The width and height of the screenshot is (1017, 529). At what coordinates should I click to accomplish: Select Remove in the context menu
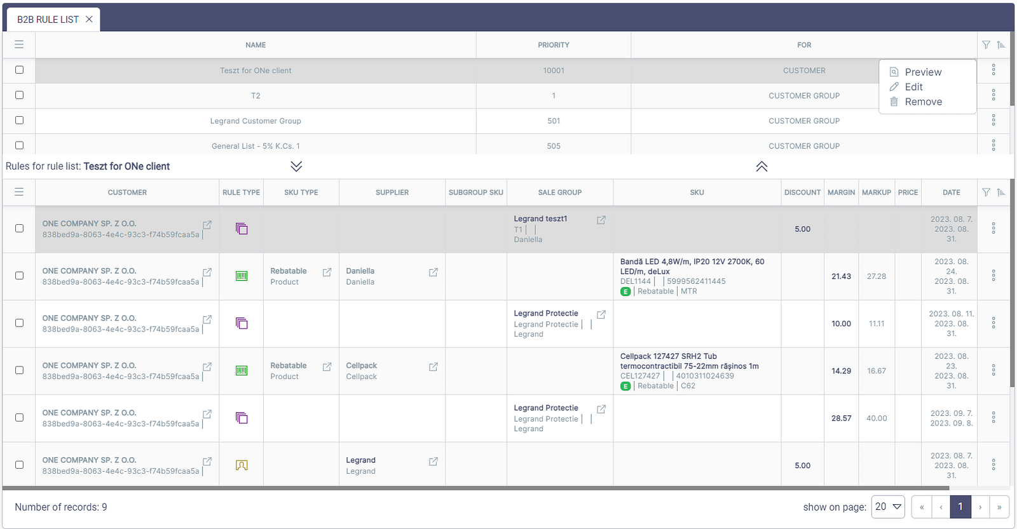click(923, 102)
